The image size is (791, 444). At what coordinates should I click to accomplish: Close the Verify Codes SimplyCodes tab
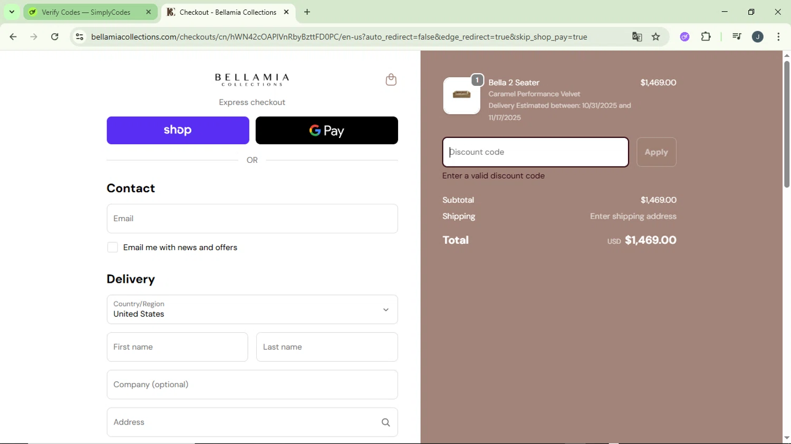coord(148,12)
